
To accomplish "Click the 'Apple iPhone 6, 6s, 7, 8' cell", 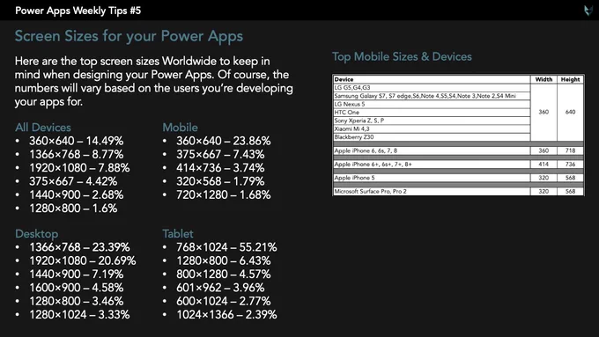I will tap(432, 150).
